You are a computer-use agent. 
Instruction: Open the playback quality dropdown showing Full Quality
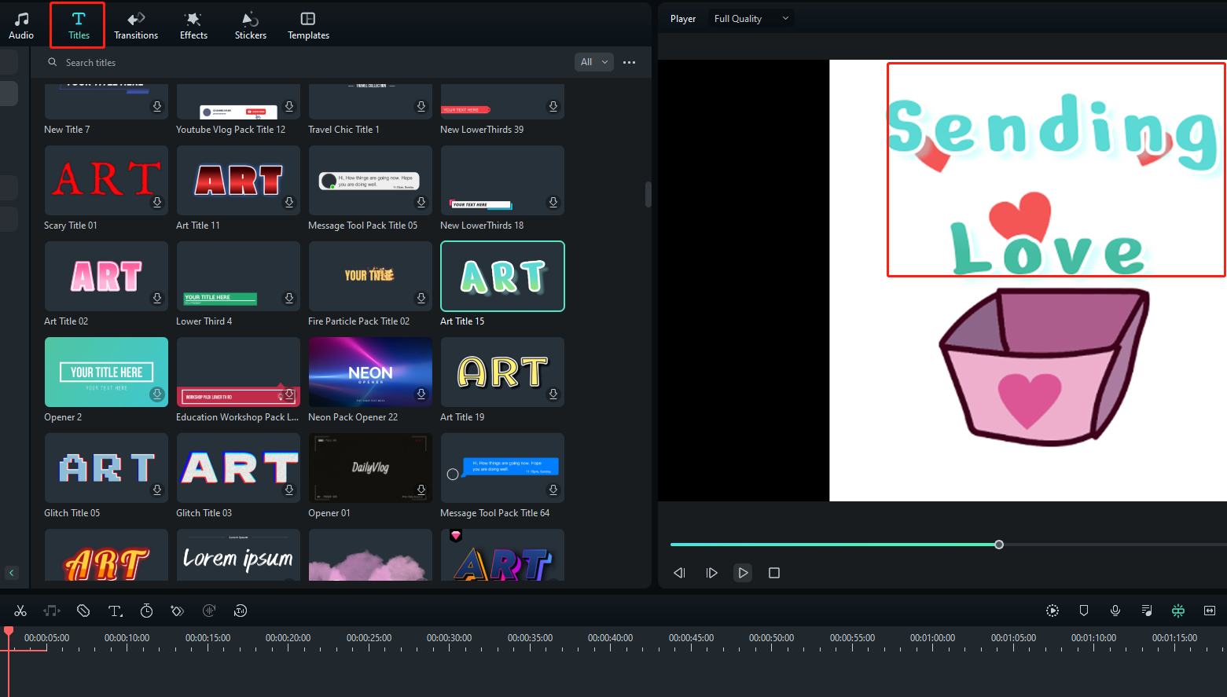pyautogui.click(x=750, y=17)
